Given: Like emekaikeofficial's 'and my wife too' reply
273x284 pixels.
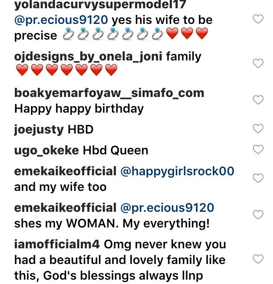Looking at the screenshot, I should 258,178.
